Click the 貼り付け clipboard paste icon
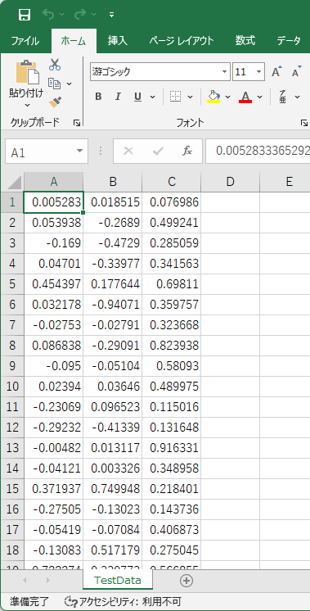310x611 pixels. pyautogui.click(x=27, y=72)
